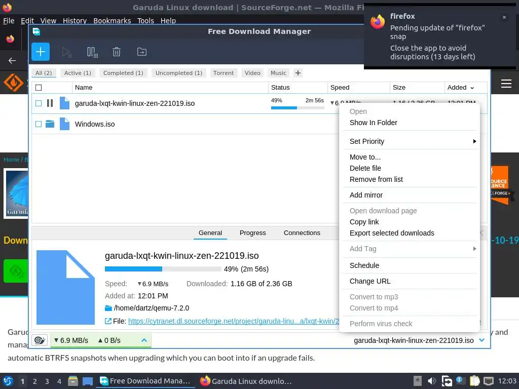
Task: Filter by Active (1) downloads
Action: coord(78,73)
